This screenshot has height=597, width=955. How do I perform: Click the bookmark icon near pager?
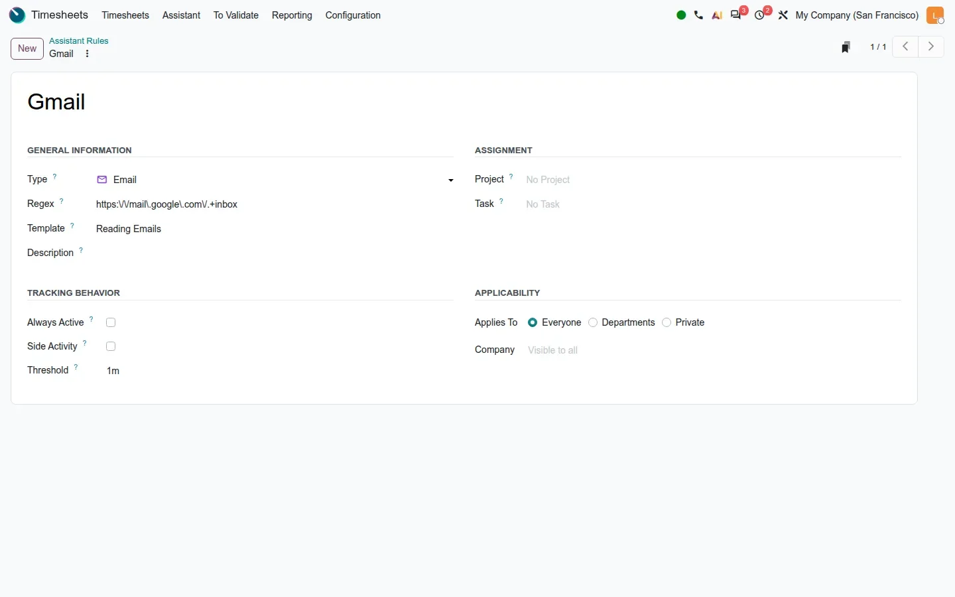coord(846,47)
